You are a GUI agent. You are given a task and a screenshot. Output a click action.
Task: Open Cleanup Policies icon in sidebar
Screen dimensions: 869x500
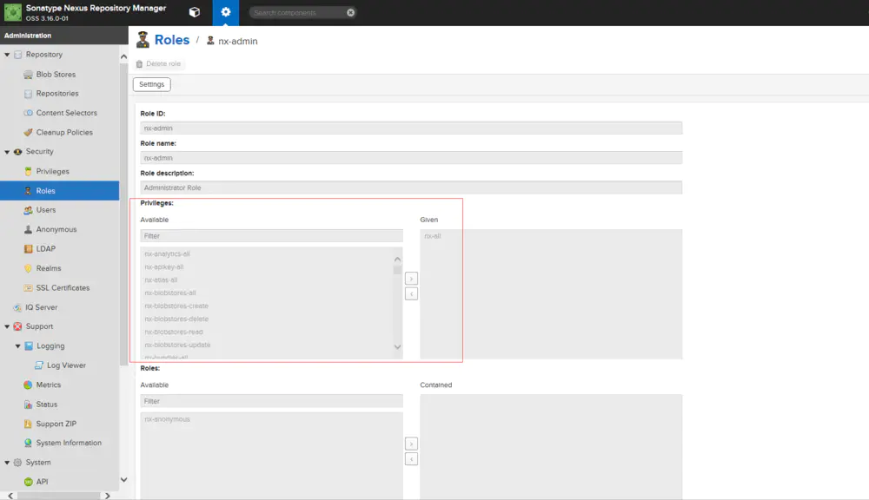tap(29, 132)
